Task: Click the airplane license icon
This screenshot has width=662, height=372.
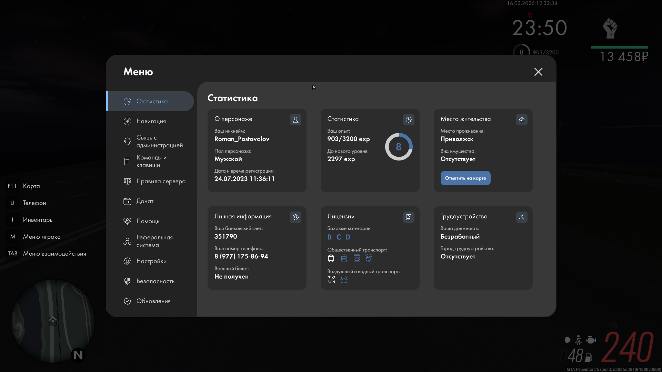Action: tap(331, 279)
